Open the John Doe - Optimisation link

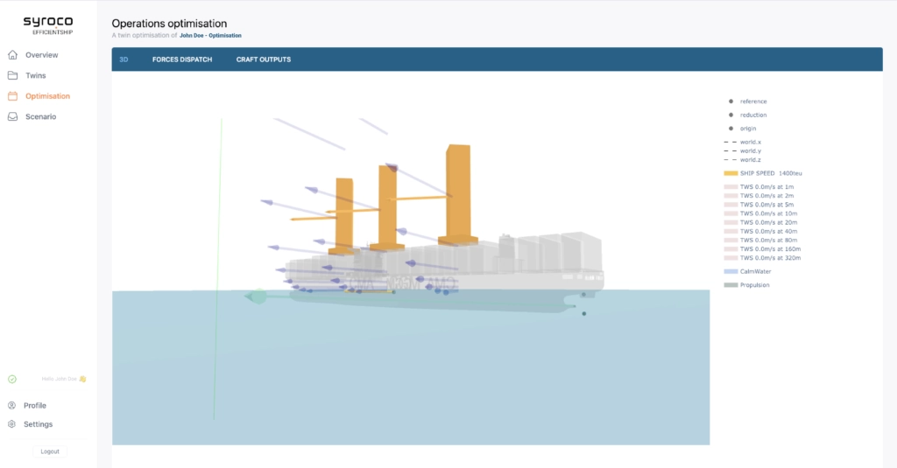point(210,36)
